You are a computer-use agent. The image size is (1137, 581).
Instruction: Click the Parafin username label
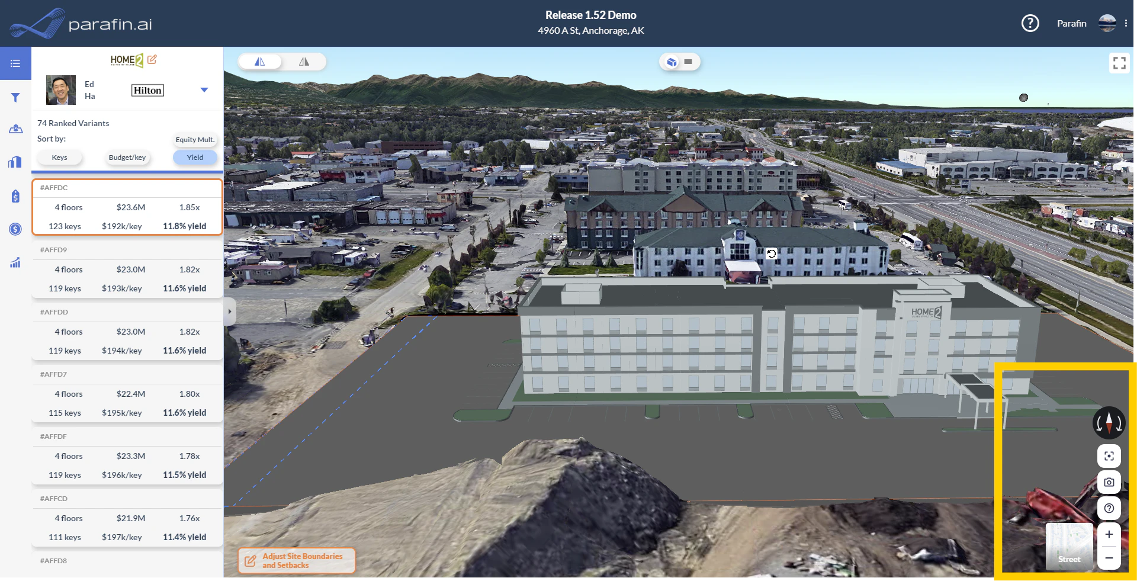(x=1072, y=23)
